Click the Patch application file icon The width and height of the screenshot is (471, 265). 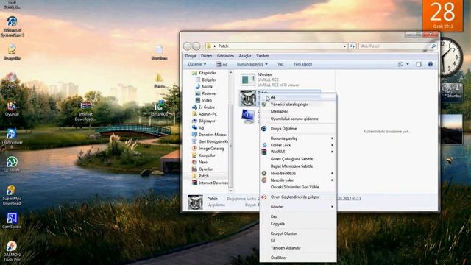tap(248, 98)
